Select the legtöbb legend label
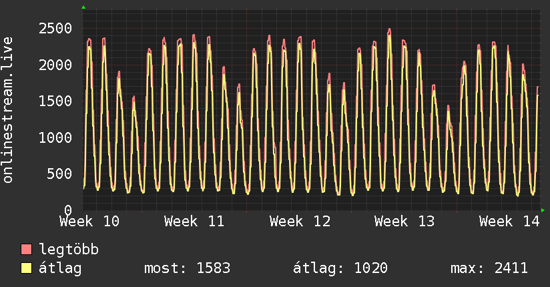The image size is (550, 287). tap(69, 250)
